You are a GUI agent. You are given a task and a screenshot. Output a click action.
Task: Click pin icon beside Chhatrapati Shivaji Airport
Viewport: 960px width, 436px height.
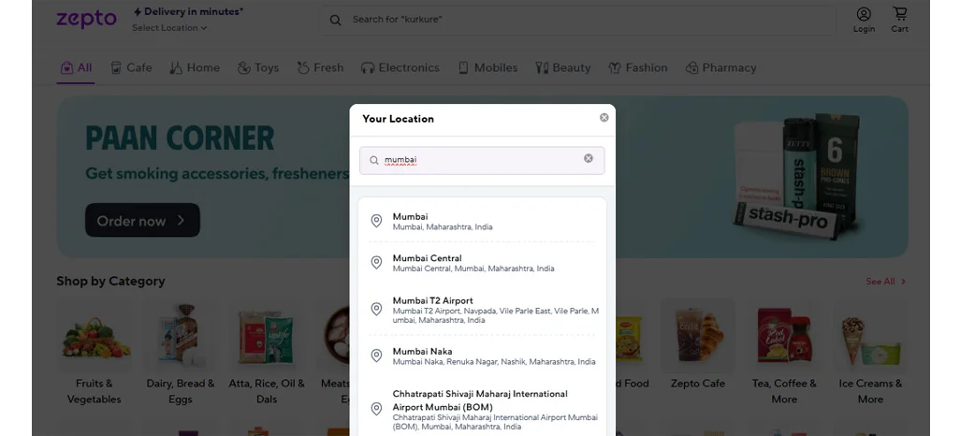pos(376,409)
